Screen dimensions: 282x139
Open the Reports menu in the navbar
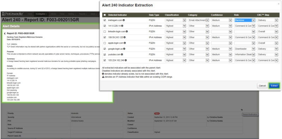point(83,14)
